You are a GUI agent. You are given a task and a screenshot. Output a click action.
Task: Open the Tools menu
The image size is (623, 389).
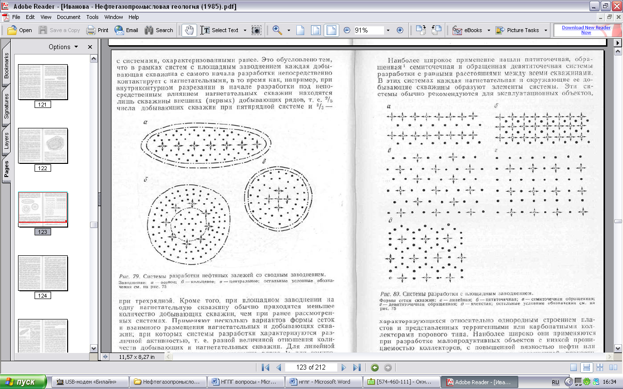[x=92, y=17]
